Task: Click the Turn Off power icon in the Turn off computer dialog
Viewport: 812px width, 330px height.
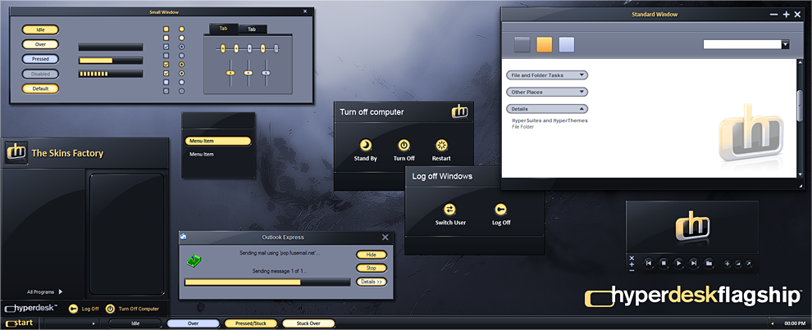Action: point(404,145)
